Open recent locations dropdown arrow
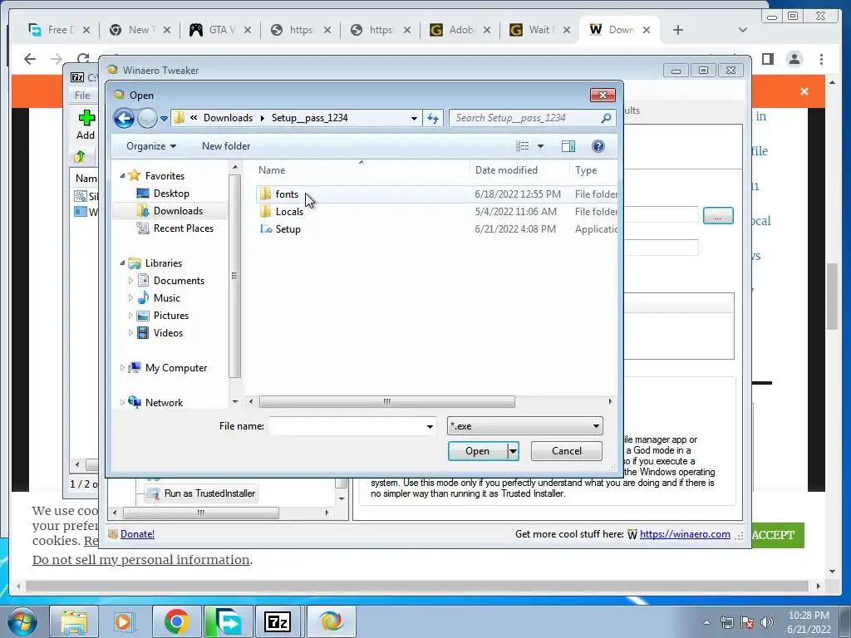The width and height of the screenshot is (851, 638). point(164,118)
